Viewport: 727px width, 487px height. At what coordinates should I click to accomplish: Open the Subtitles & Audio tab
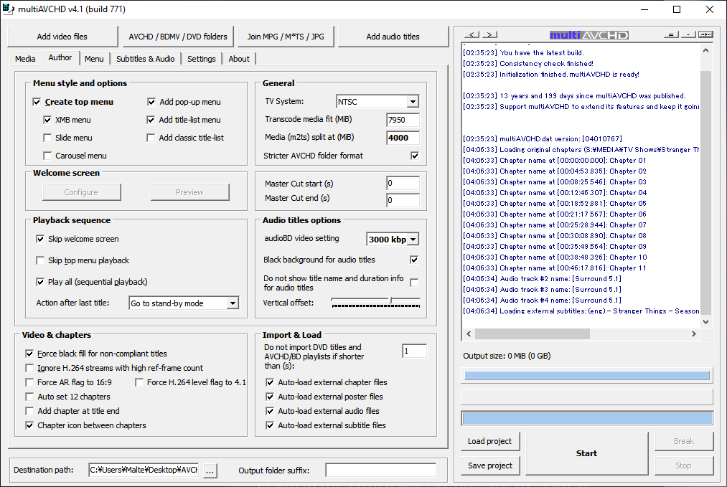(x=146, y=59)
